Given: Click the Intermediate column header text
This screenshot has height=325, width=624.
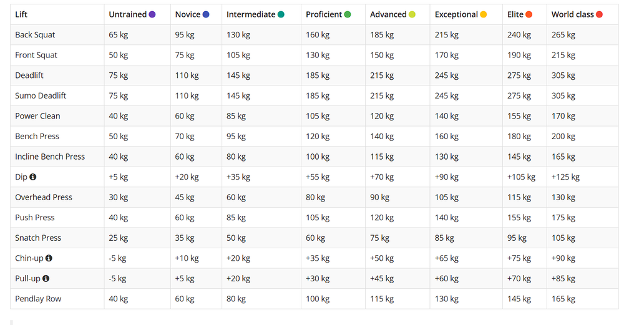Looking at the screenshot, I should pos(251,14).
